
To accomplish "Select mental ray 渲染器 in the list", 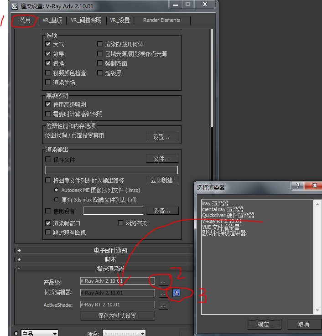I will tap(223, 209).
